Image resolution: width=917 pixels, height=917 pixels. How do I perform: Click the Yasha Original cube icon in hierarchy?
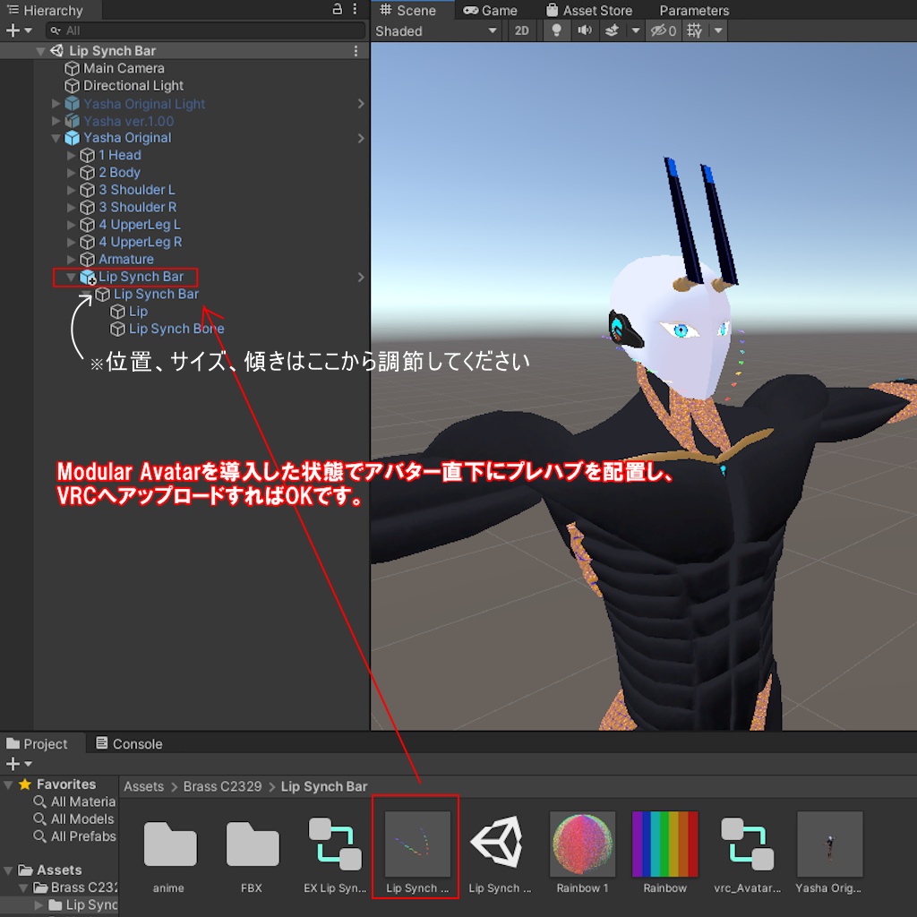72,138
